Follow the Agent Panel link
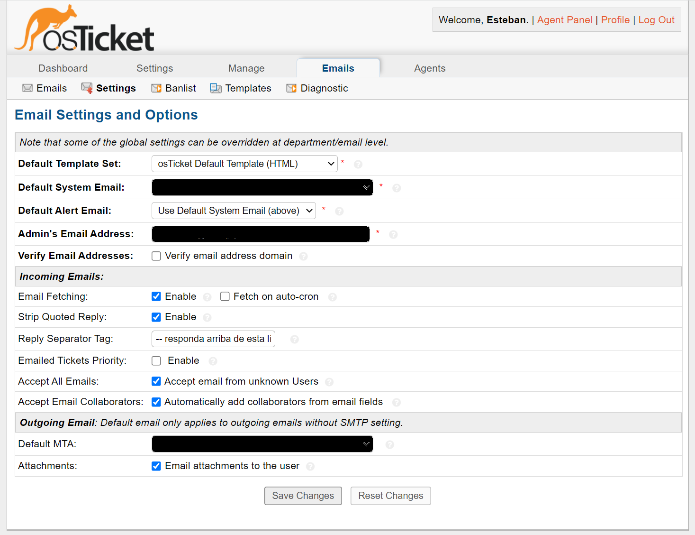 pyautogui.click(x=564, y=20)
